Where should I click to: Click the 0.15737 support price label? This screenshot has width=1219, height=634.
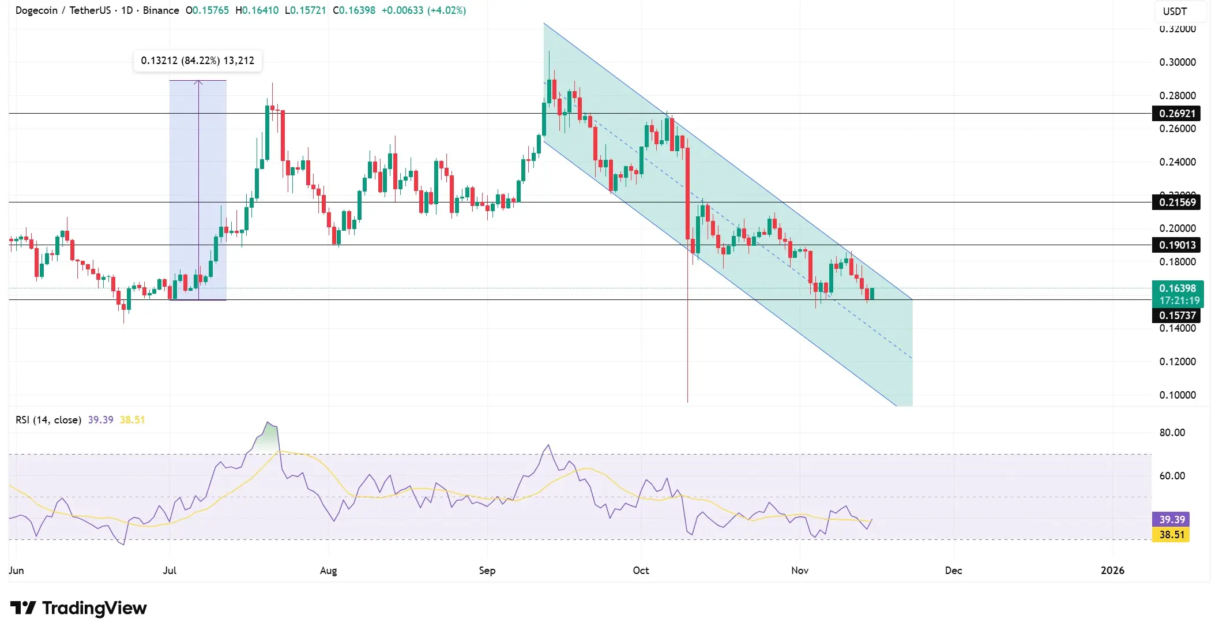(x=1177, y=316)
